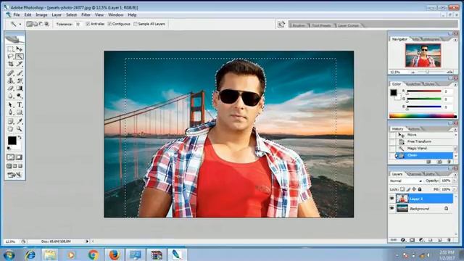This screenshot has width=464, height=261.
Task: Select the Lasso tool
Action: 11,57
